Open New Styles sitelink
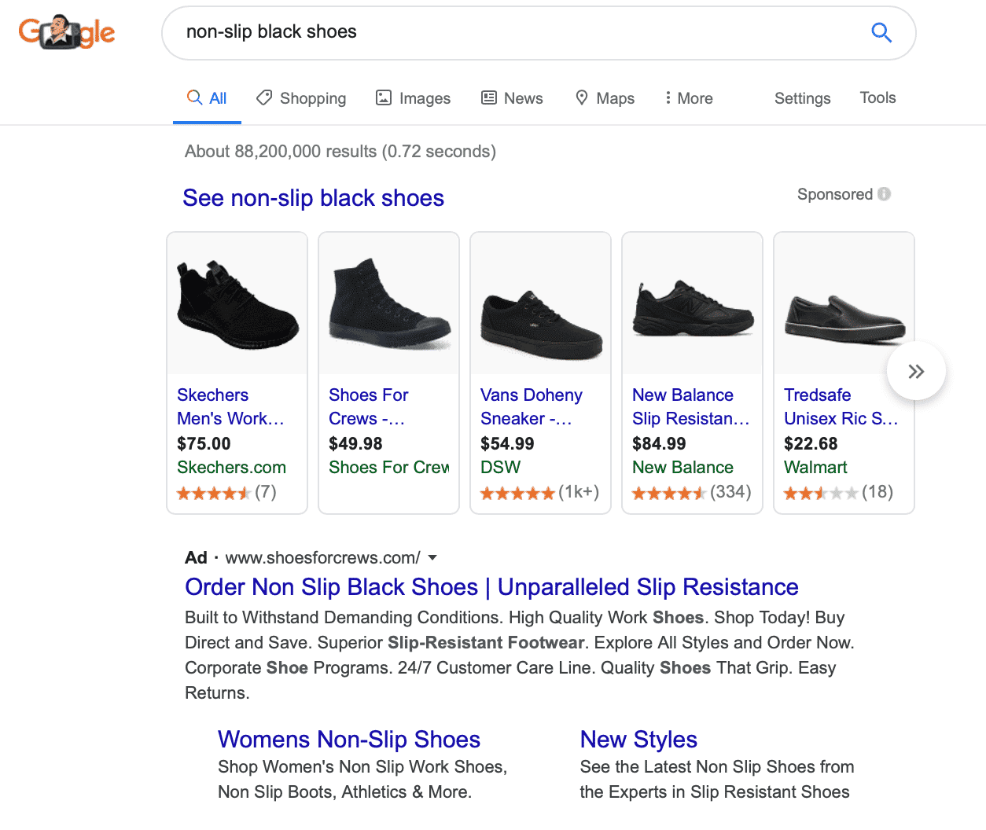The width and height of the screenshot is (986, 830). [x=638, y=740]
